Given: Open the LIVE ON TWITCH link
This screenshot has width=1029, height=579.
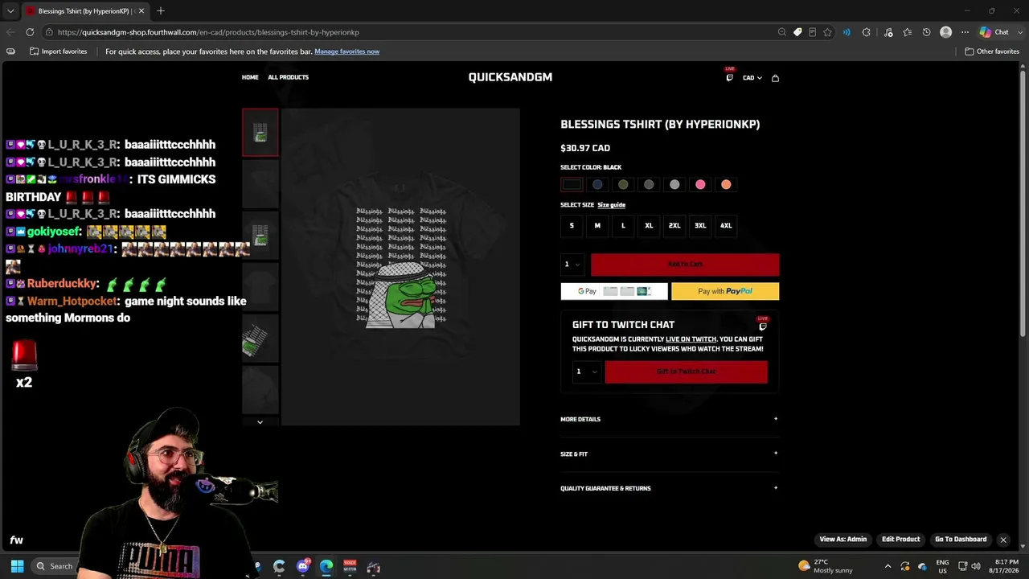Looking at the screenshot, I should 691,339.
